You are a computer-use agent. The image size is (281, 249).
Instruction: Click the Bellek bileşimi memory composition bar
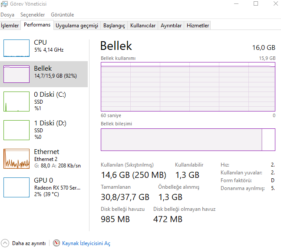[x=188, y=139]
